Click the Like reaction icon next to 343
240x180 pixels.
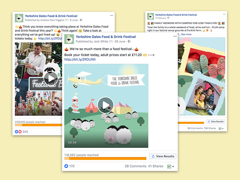pos(16,132)
